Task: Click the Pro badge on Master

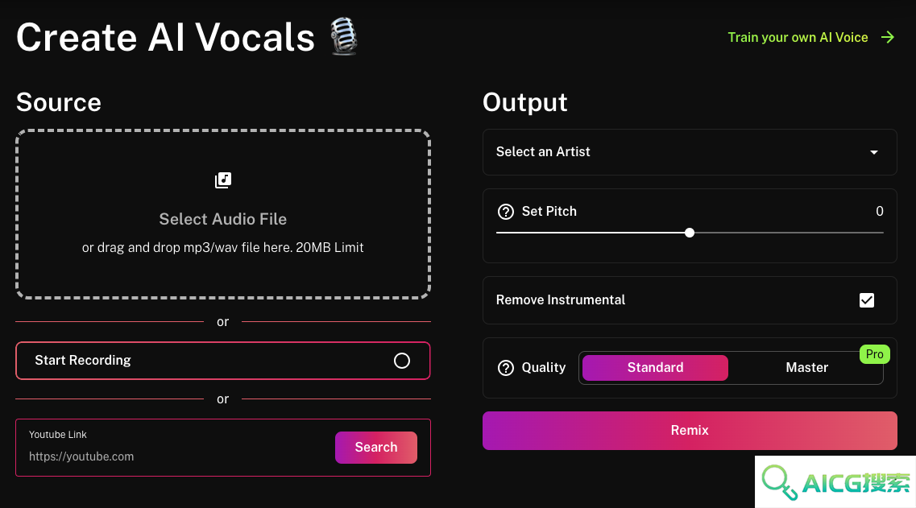Action: (x=875, y=354)
